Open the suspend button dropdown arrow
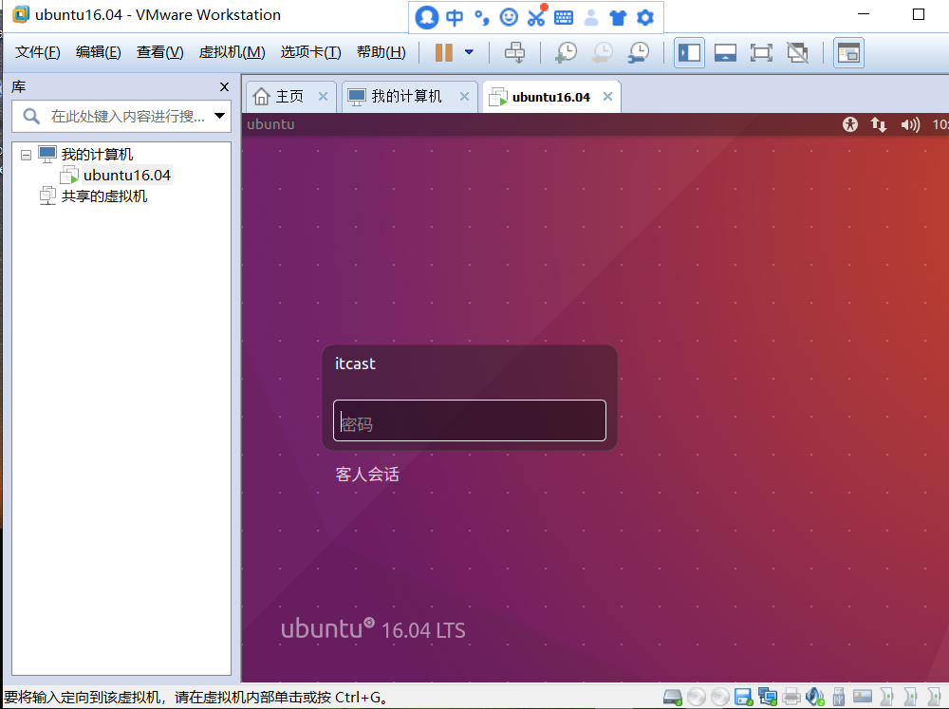Image resolution: width=949 pixels, height=709 pixels. (468, 53)
